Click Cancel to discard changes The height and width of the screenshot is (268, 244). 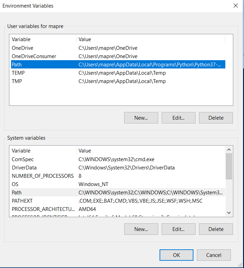pyautogui.click(x=214, y=255)
